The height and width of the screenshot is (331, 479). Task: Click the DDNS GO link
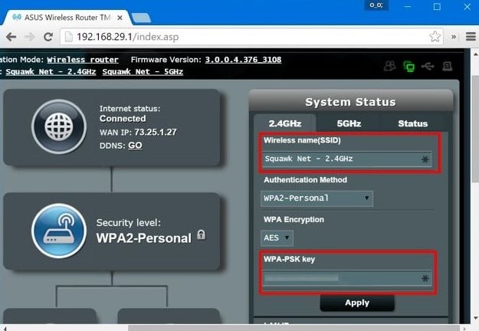135,146
